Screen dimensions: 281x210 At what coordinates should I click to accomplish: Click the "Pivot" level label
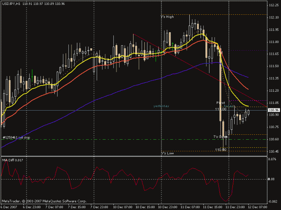221,103
